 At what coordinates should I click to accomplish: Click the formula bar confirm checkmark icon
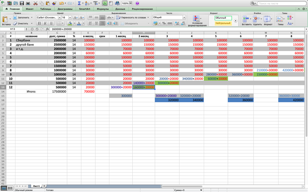(x=37, y=29)
